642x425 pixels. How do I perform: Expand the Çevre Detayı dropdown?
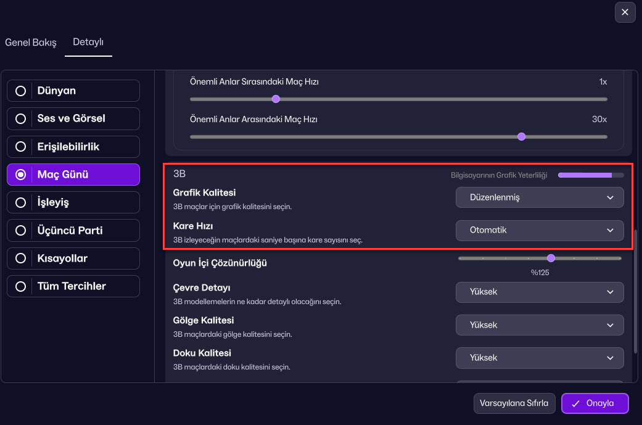click(x=539, y=292)
